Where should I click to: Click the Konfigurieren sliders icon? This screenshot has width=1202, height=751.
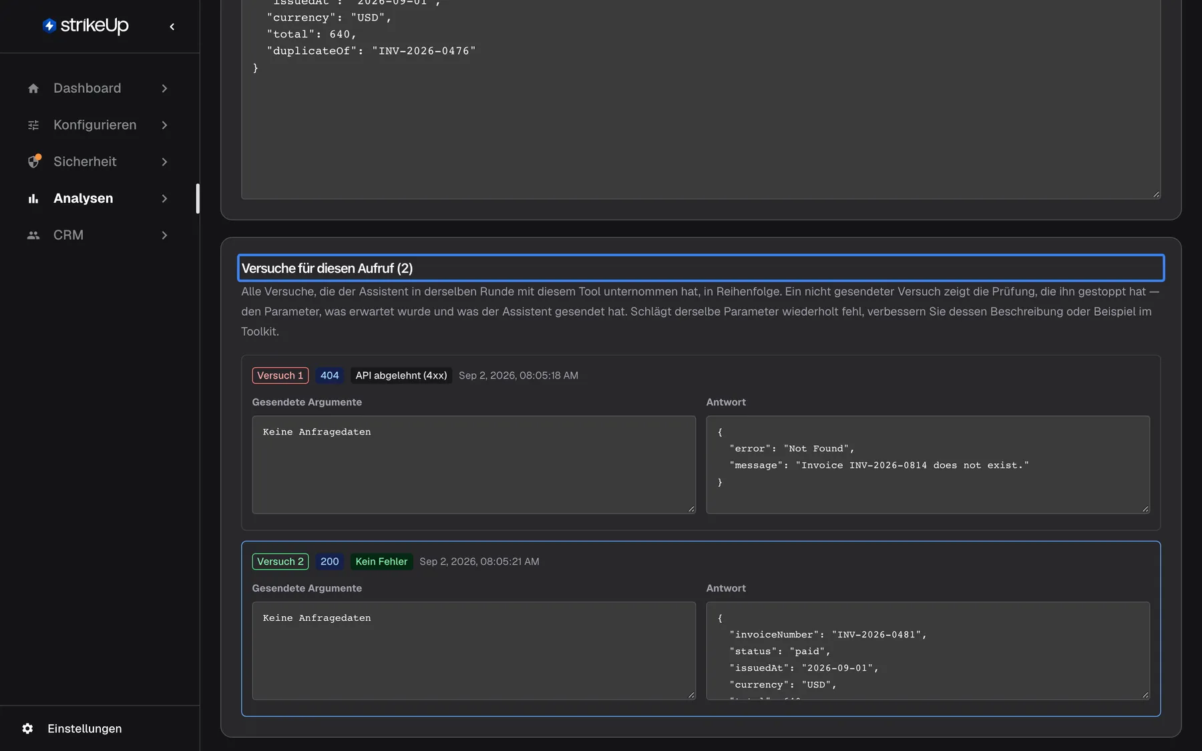(x=33, y=125)
